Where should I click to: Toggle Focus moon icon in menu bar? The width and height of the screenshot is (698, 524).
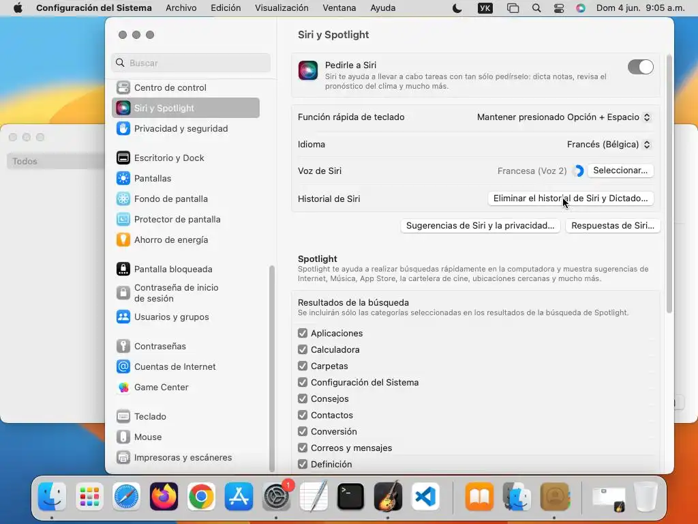click(x=457, y=8)
